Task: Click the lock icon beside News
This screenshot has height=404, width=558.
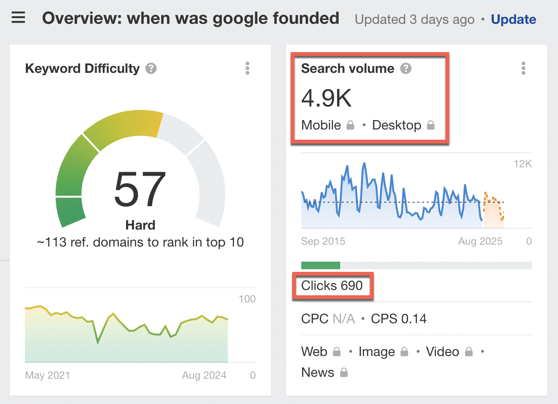Action: coord(344,373)
